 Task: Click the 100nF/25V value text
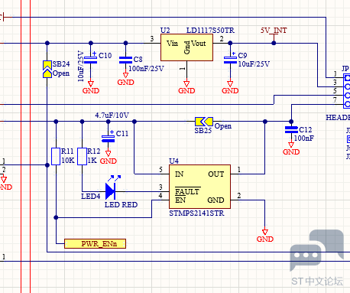tap(146, 69)
